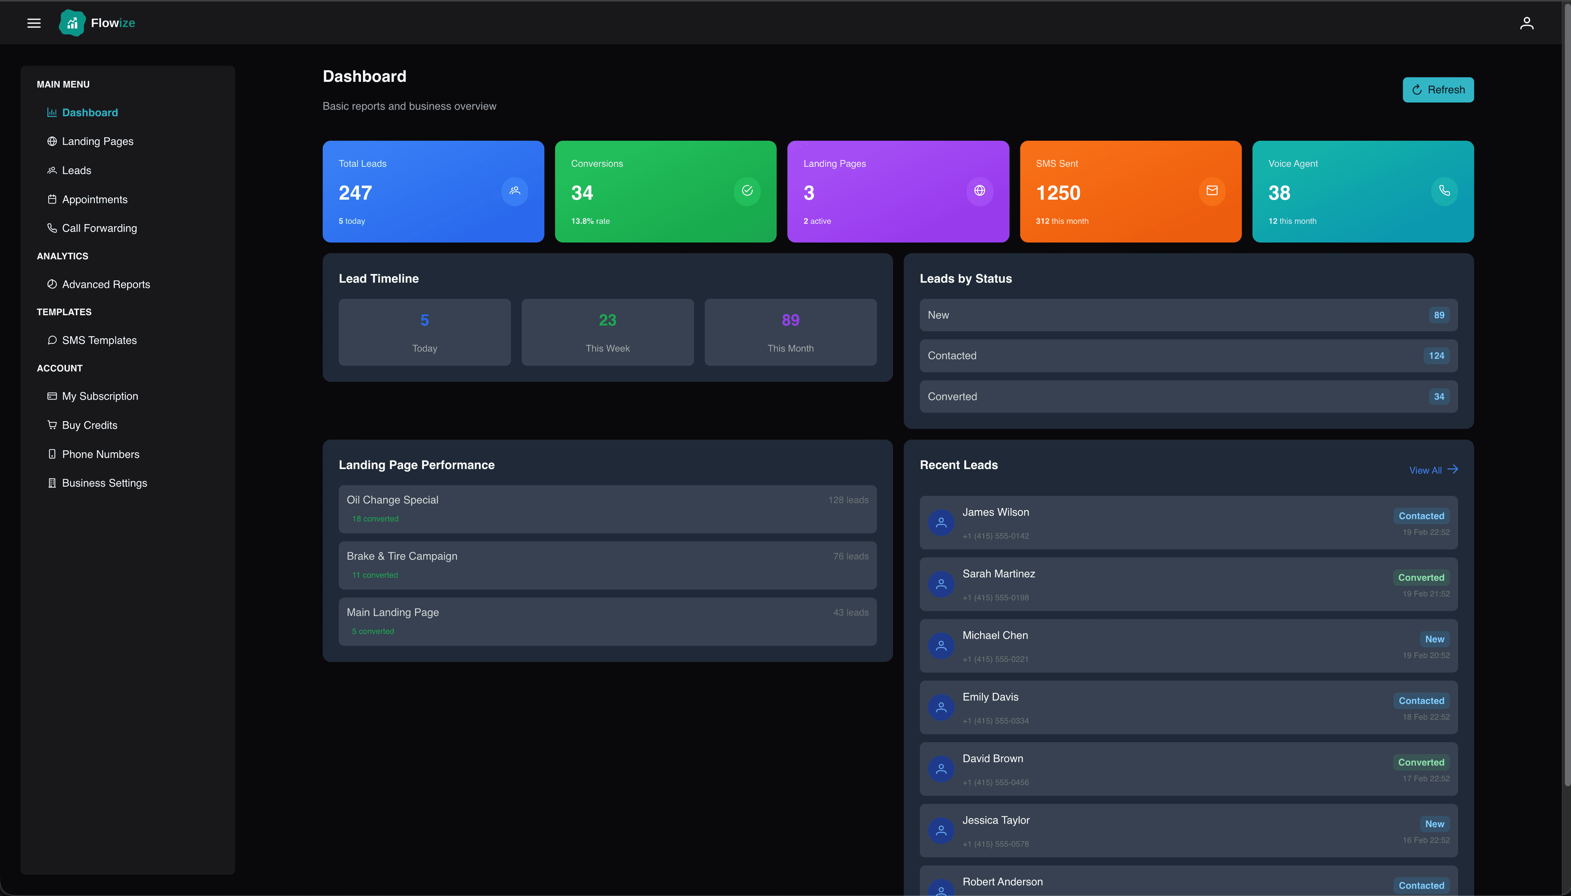The width and height of the screenshot is (1571, 896).
Task: Select the Appointments calendar icon in sidebar
Action: click(x=52, y=199)
